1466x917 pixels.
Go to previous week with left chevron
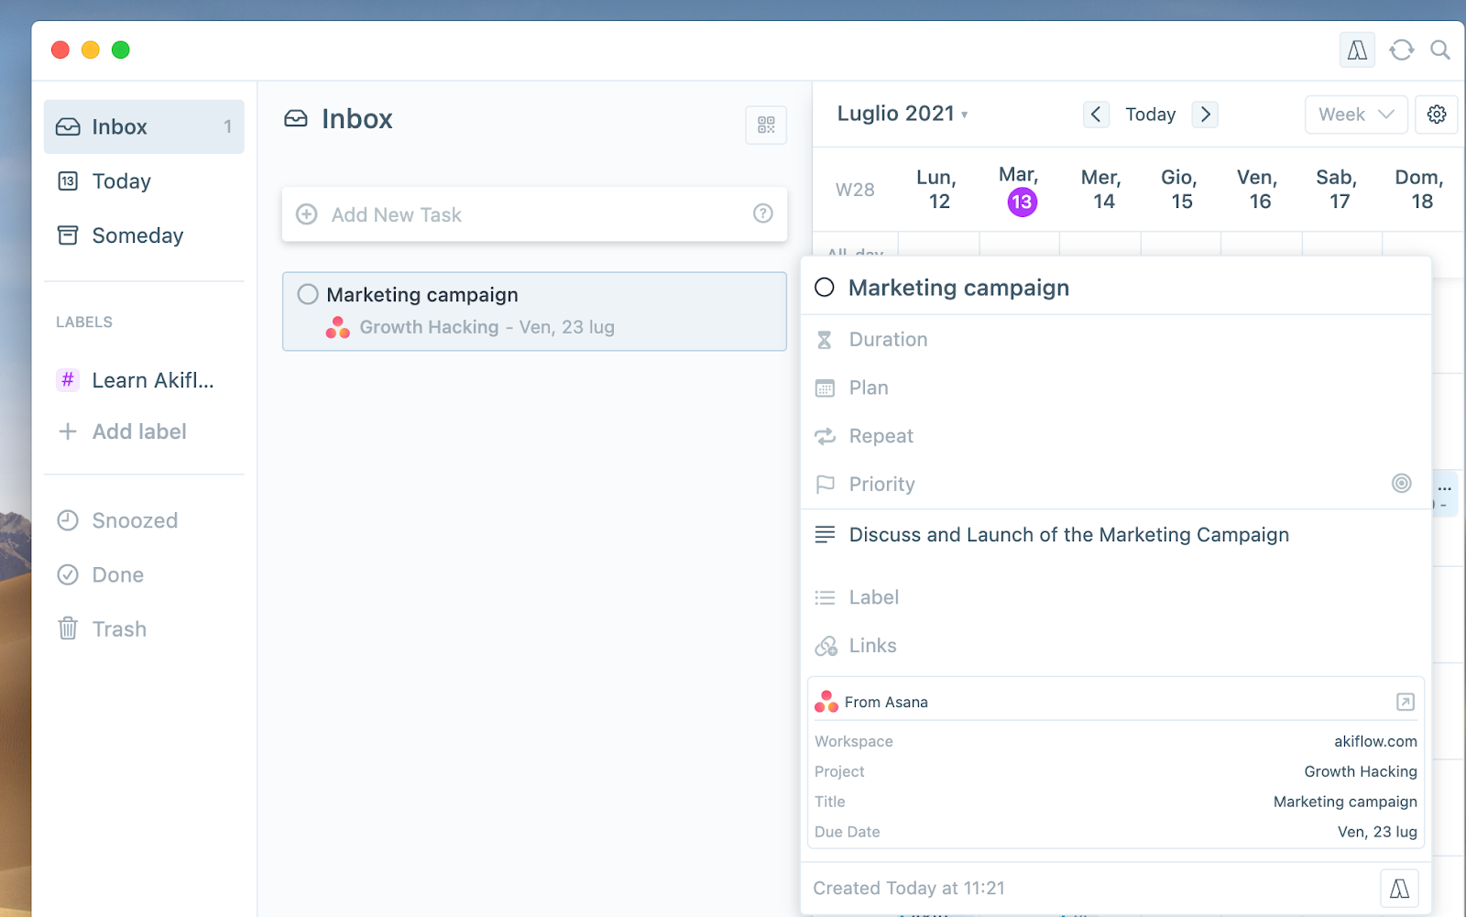tap(1096, 115)
